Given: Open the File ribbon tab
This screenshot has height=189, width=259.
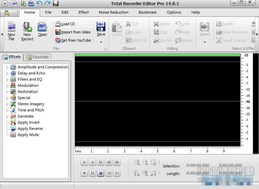Looking at the screenshot, I should 48,13.
